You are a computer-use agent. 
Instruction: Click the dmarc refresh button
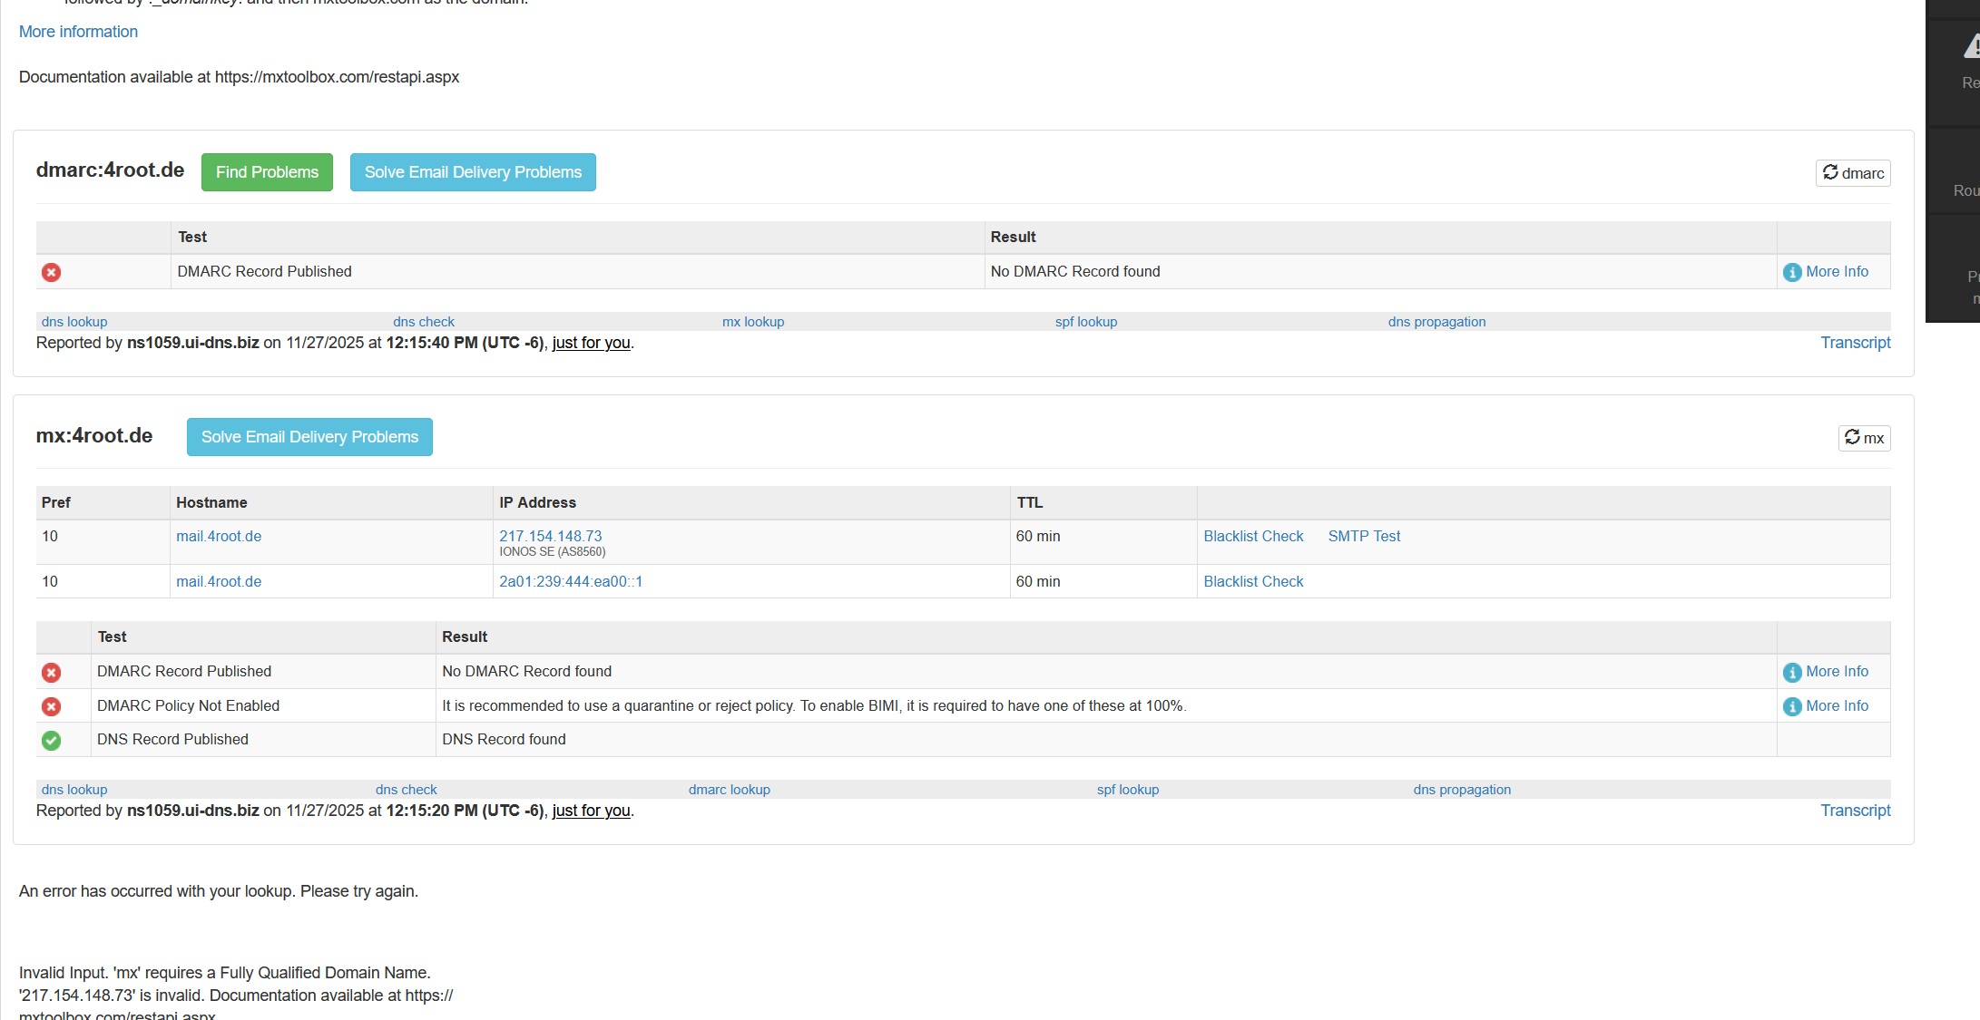pos(1852,173)
